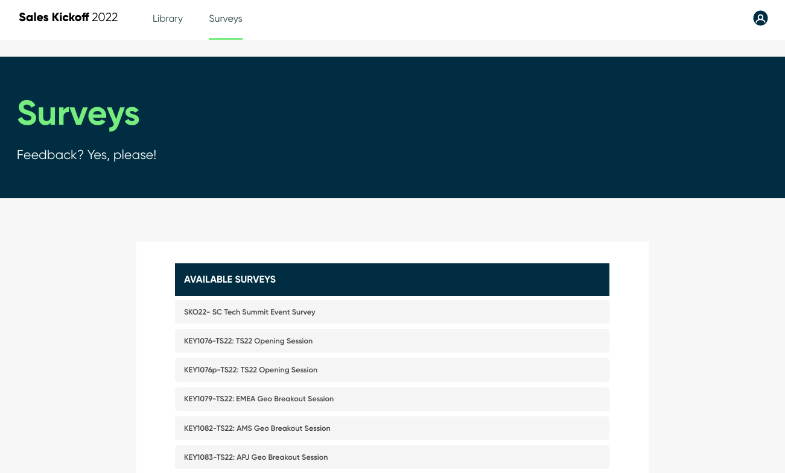This screenshot has height=473, width=785.
Task: Switch to the Library tab
Action: tap(168, 19)
